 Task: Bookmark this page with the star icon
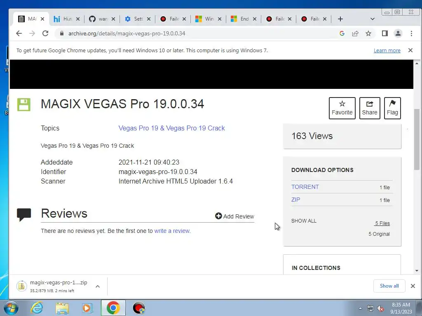click(x=368, y=33)
